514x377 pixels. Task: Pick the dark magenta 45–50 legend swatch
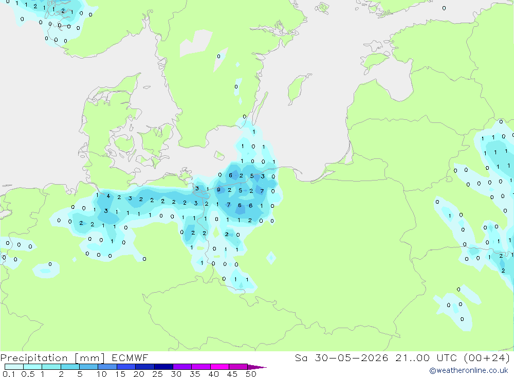click(x=238, y=367)
